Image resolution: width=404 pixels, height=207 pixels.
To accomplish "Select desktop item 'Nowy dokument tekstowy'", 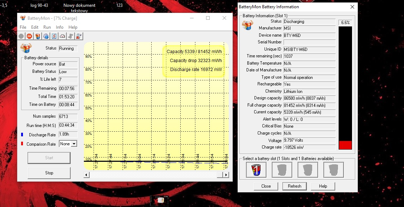I will point(79,8).
